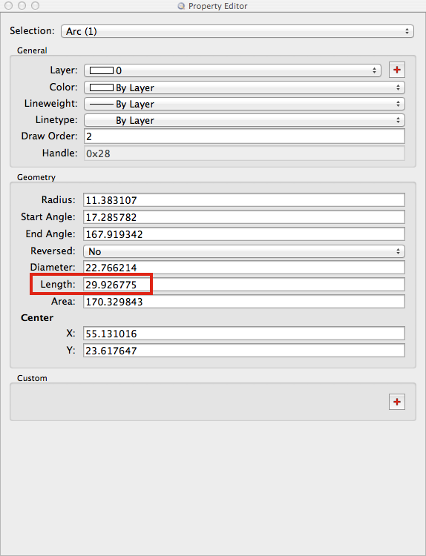Click the Selection label
426x556 pixels.
[33, 31]
